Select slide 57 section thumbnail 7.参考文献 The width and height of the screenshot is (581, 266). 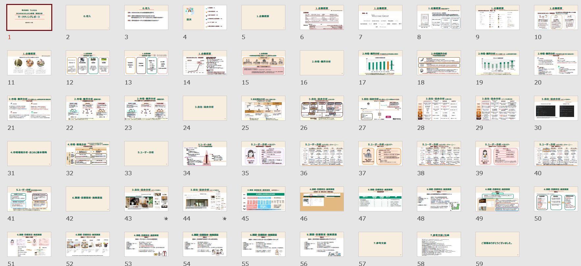tap(380, 244)
